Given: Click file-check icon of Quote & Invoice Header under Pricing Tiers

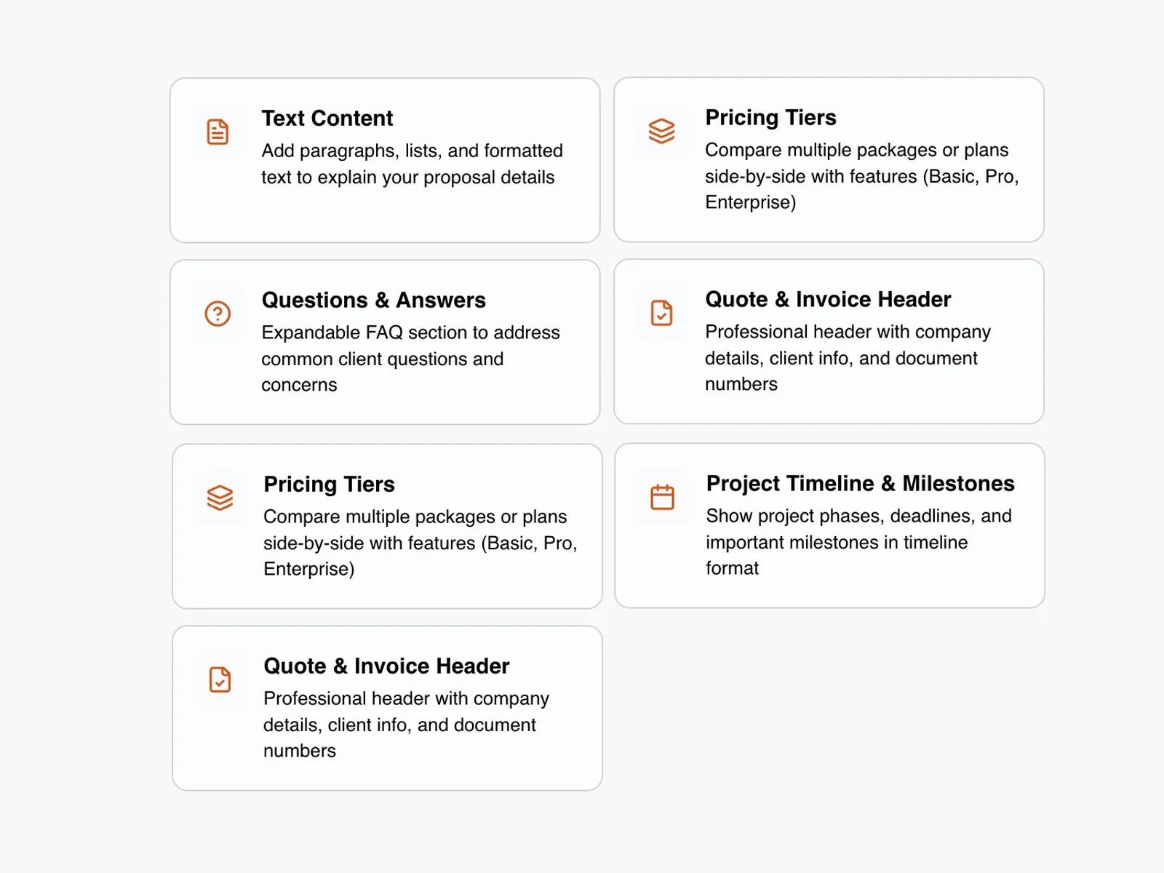Looking at the screenshot, I should (x=220, y=679).
